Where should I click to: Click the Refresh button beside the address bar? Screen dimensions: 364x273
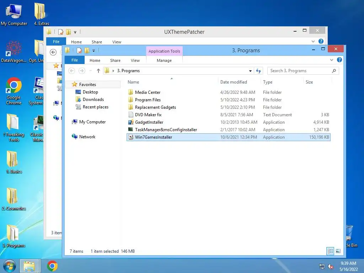[x=258, y=71]
